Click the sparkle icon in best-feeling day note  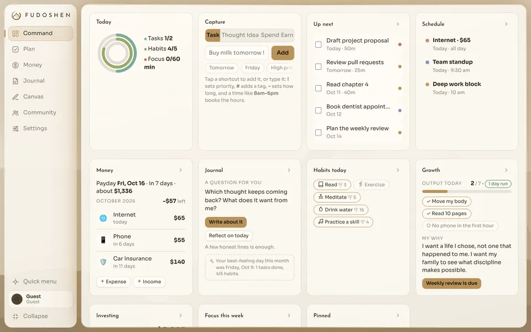click(212, 261)
